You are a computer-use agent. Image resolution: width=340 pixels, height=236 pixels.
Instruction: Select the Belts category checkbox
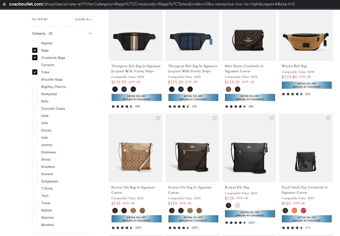[35, 101]
